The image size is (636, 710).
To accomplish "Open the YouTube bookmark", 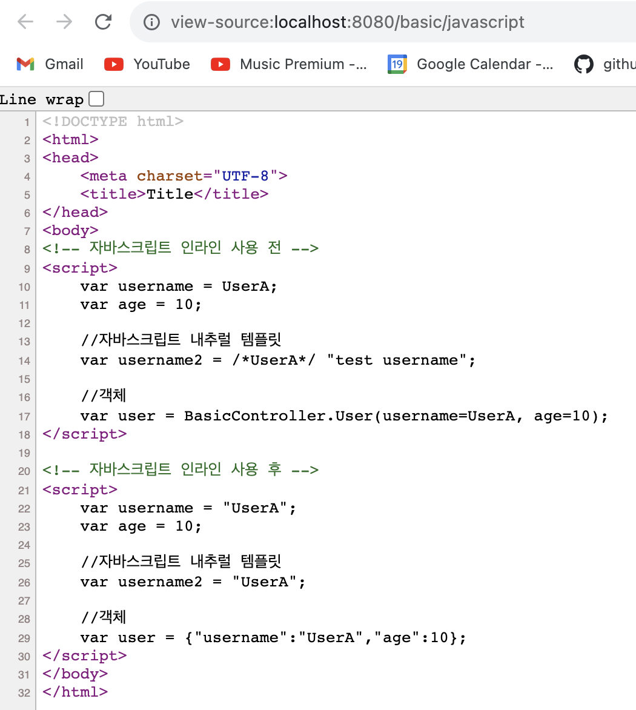I will 147,64.
